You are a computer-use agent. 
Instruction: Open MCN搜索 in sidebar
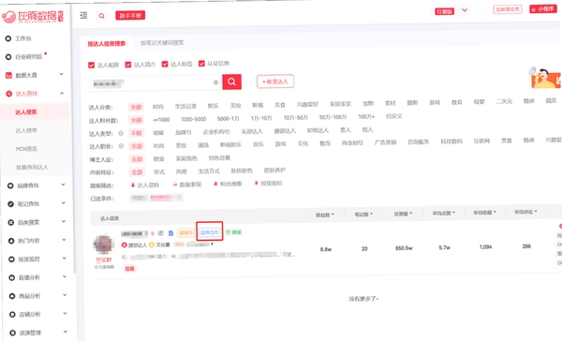(x=26, y=149)
